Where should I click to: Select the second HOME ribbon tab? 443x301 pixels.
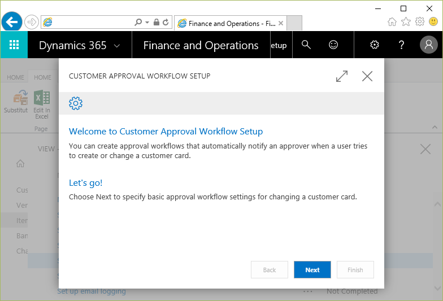[x=43, y=77]
